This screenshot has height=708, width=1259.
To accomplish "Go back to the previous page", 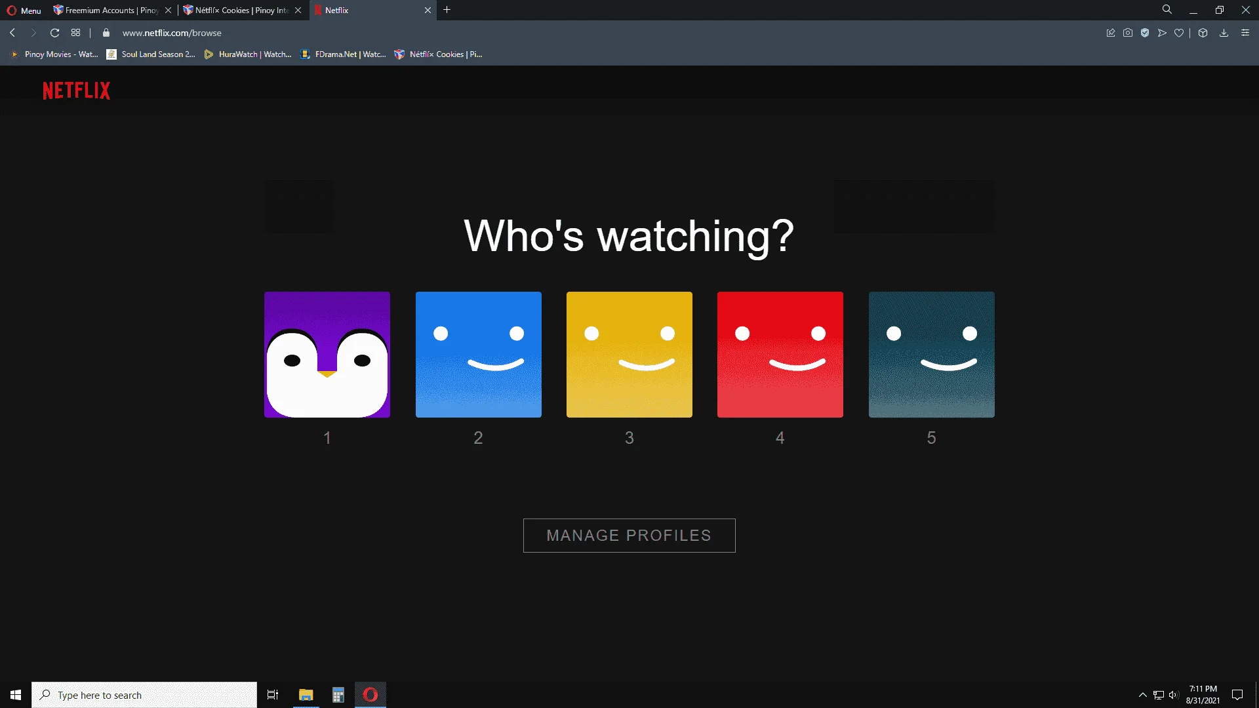I will [12, 33].
